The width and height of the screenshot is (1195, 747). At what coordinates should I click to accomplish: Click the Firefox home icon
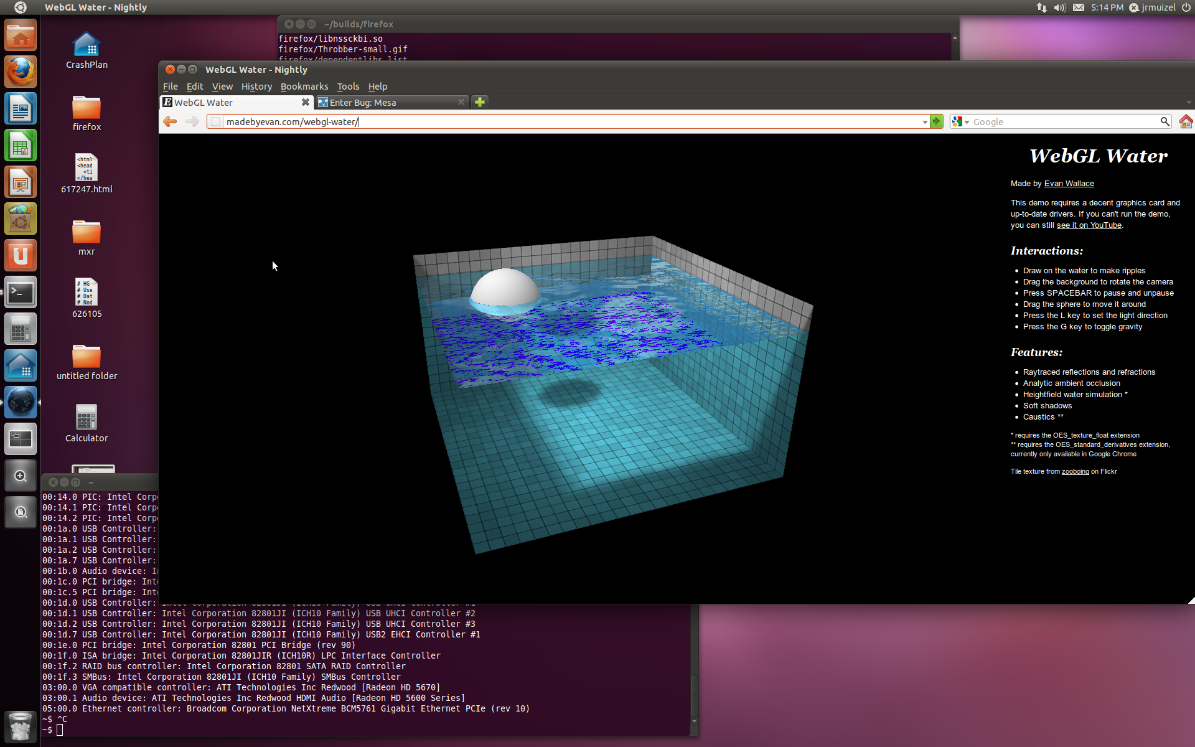1186,122
